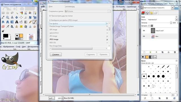
Task: Open the layer mode 'Нормальный' dropdown
Action: [x=176, y=20]
